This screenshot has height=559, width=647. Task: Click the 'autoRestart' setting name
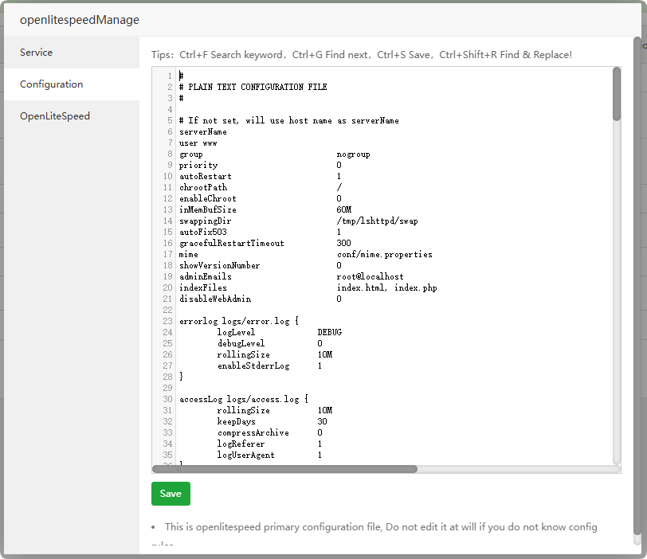point(205,177)
